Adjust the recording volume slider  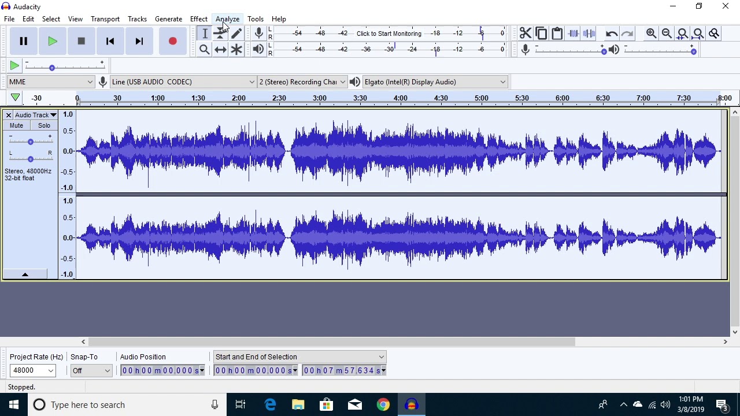(570, 50)
